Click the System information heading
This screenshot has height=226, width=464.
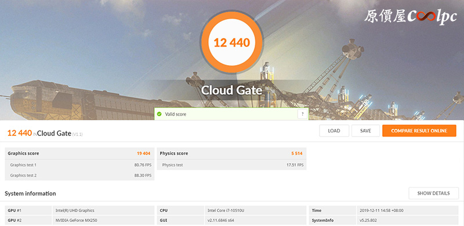coord(30,193)
